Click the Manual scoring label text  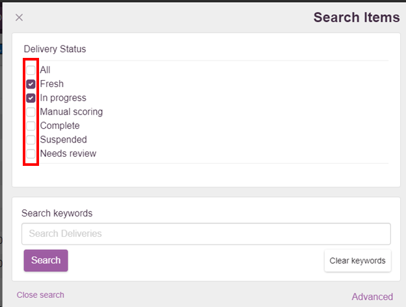tap(72, 112)
